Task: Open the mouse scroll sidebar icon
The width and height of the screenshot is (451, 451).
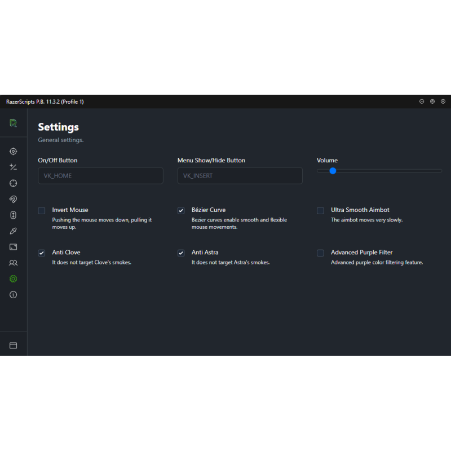Action: pos(13,215)
